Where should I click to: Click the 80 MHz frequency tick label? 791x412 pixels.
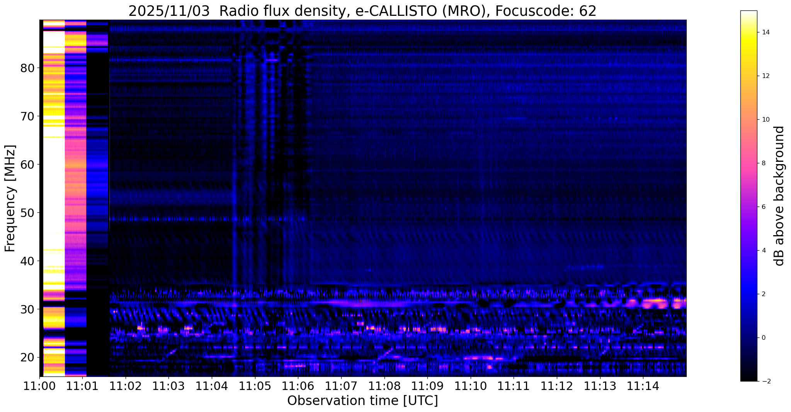(x=27, y=68)
